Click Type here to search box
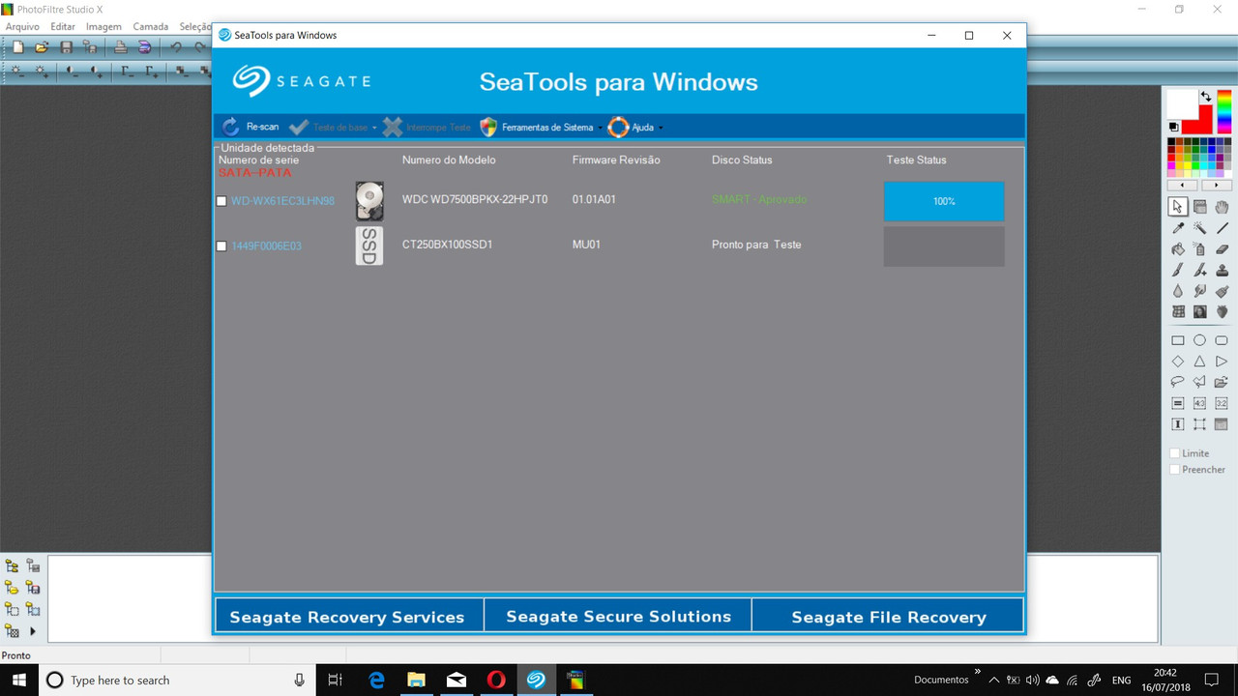Viewport: 1238px width, 696px height. [x=176, y=681]
